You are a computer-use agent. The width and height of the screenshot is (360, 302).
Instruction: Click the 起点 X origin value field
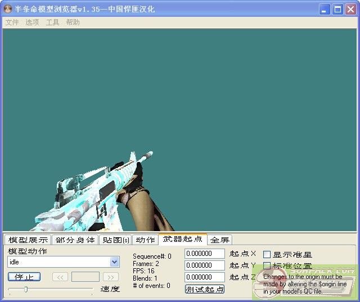pos(204,254)
